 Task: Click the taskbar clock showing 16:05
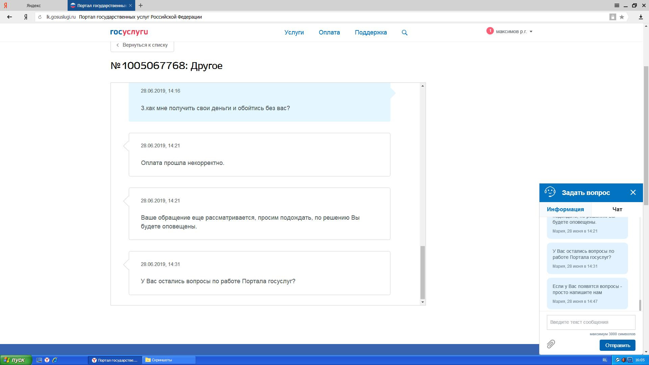[640, 360]
